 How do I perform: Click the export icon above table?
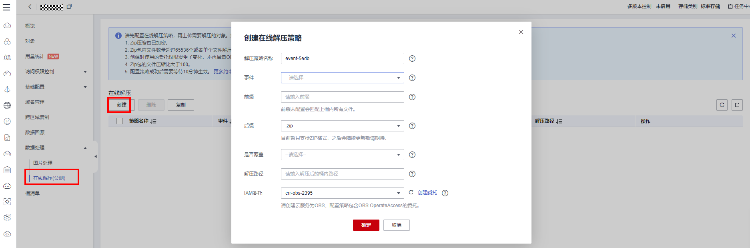(x=737, y=105)
